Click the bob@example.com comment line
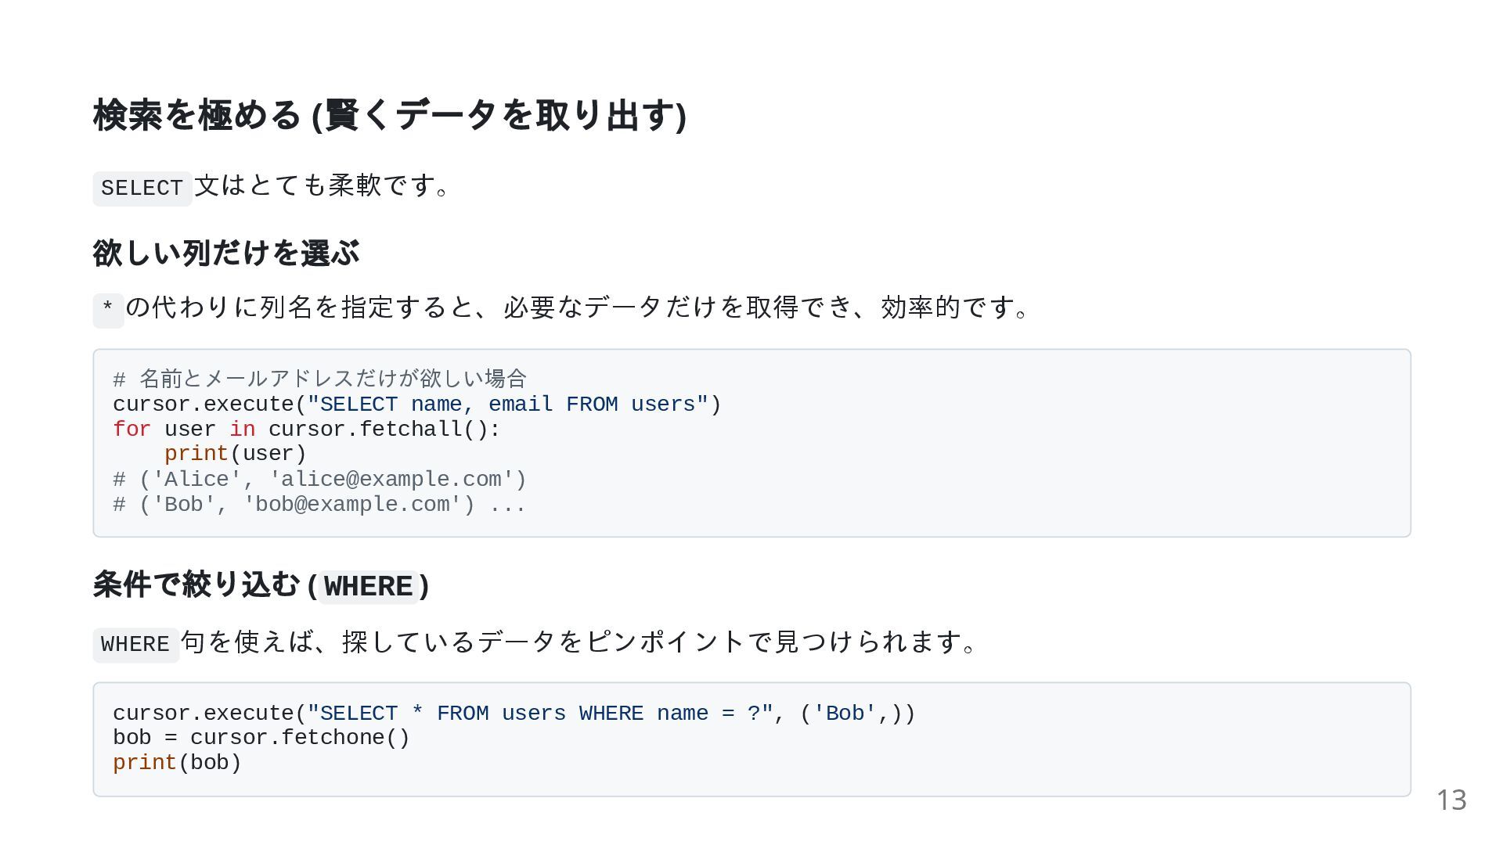 pos(319,505)
